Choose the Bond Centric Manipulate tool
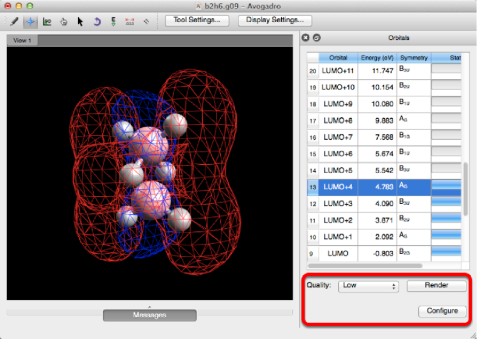 pyautogui.click(x=47, y=22)
